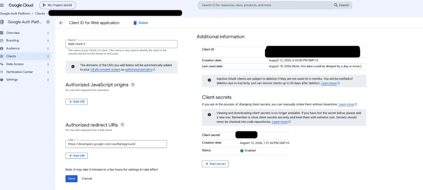This screenshot has width=423, height=190.
Task: Open the authorized domains link
Action: point(140,69)
